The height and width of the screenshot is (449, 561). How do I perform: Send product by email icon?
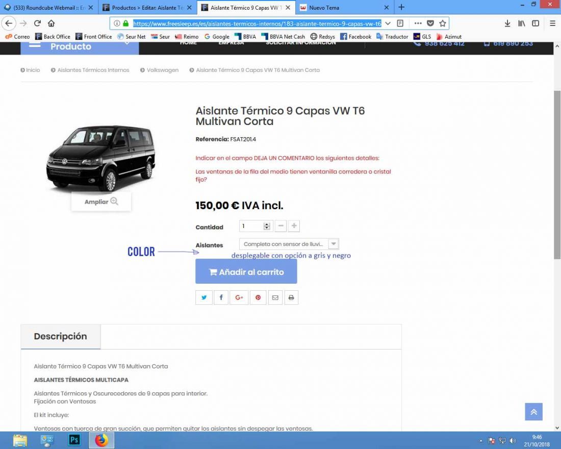coord(275,297)
